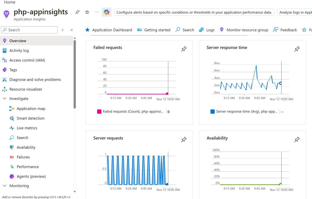Screen dimensions: 312x199
Task: Click the Application Insights lightbulb logo
Action: [7, 14]
